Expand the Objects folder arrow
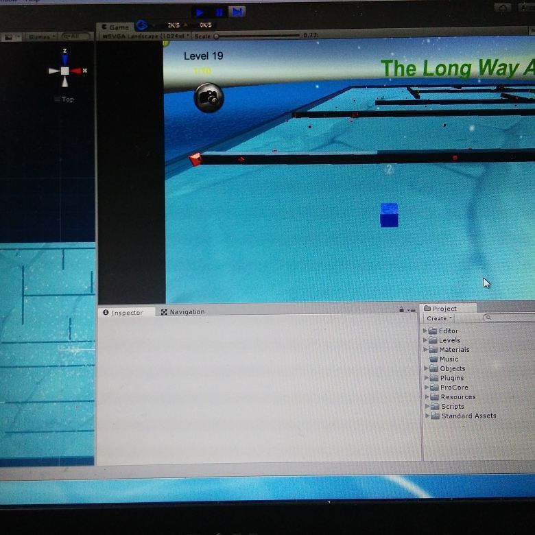This screenshot has height=535, width=535. (x=426, y=368)
